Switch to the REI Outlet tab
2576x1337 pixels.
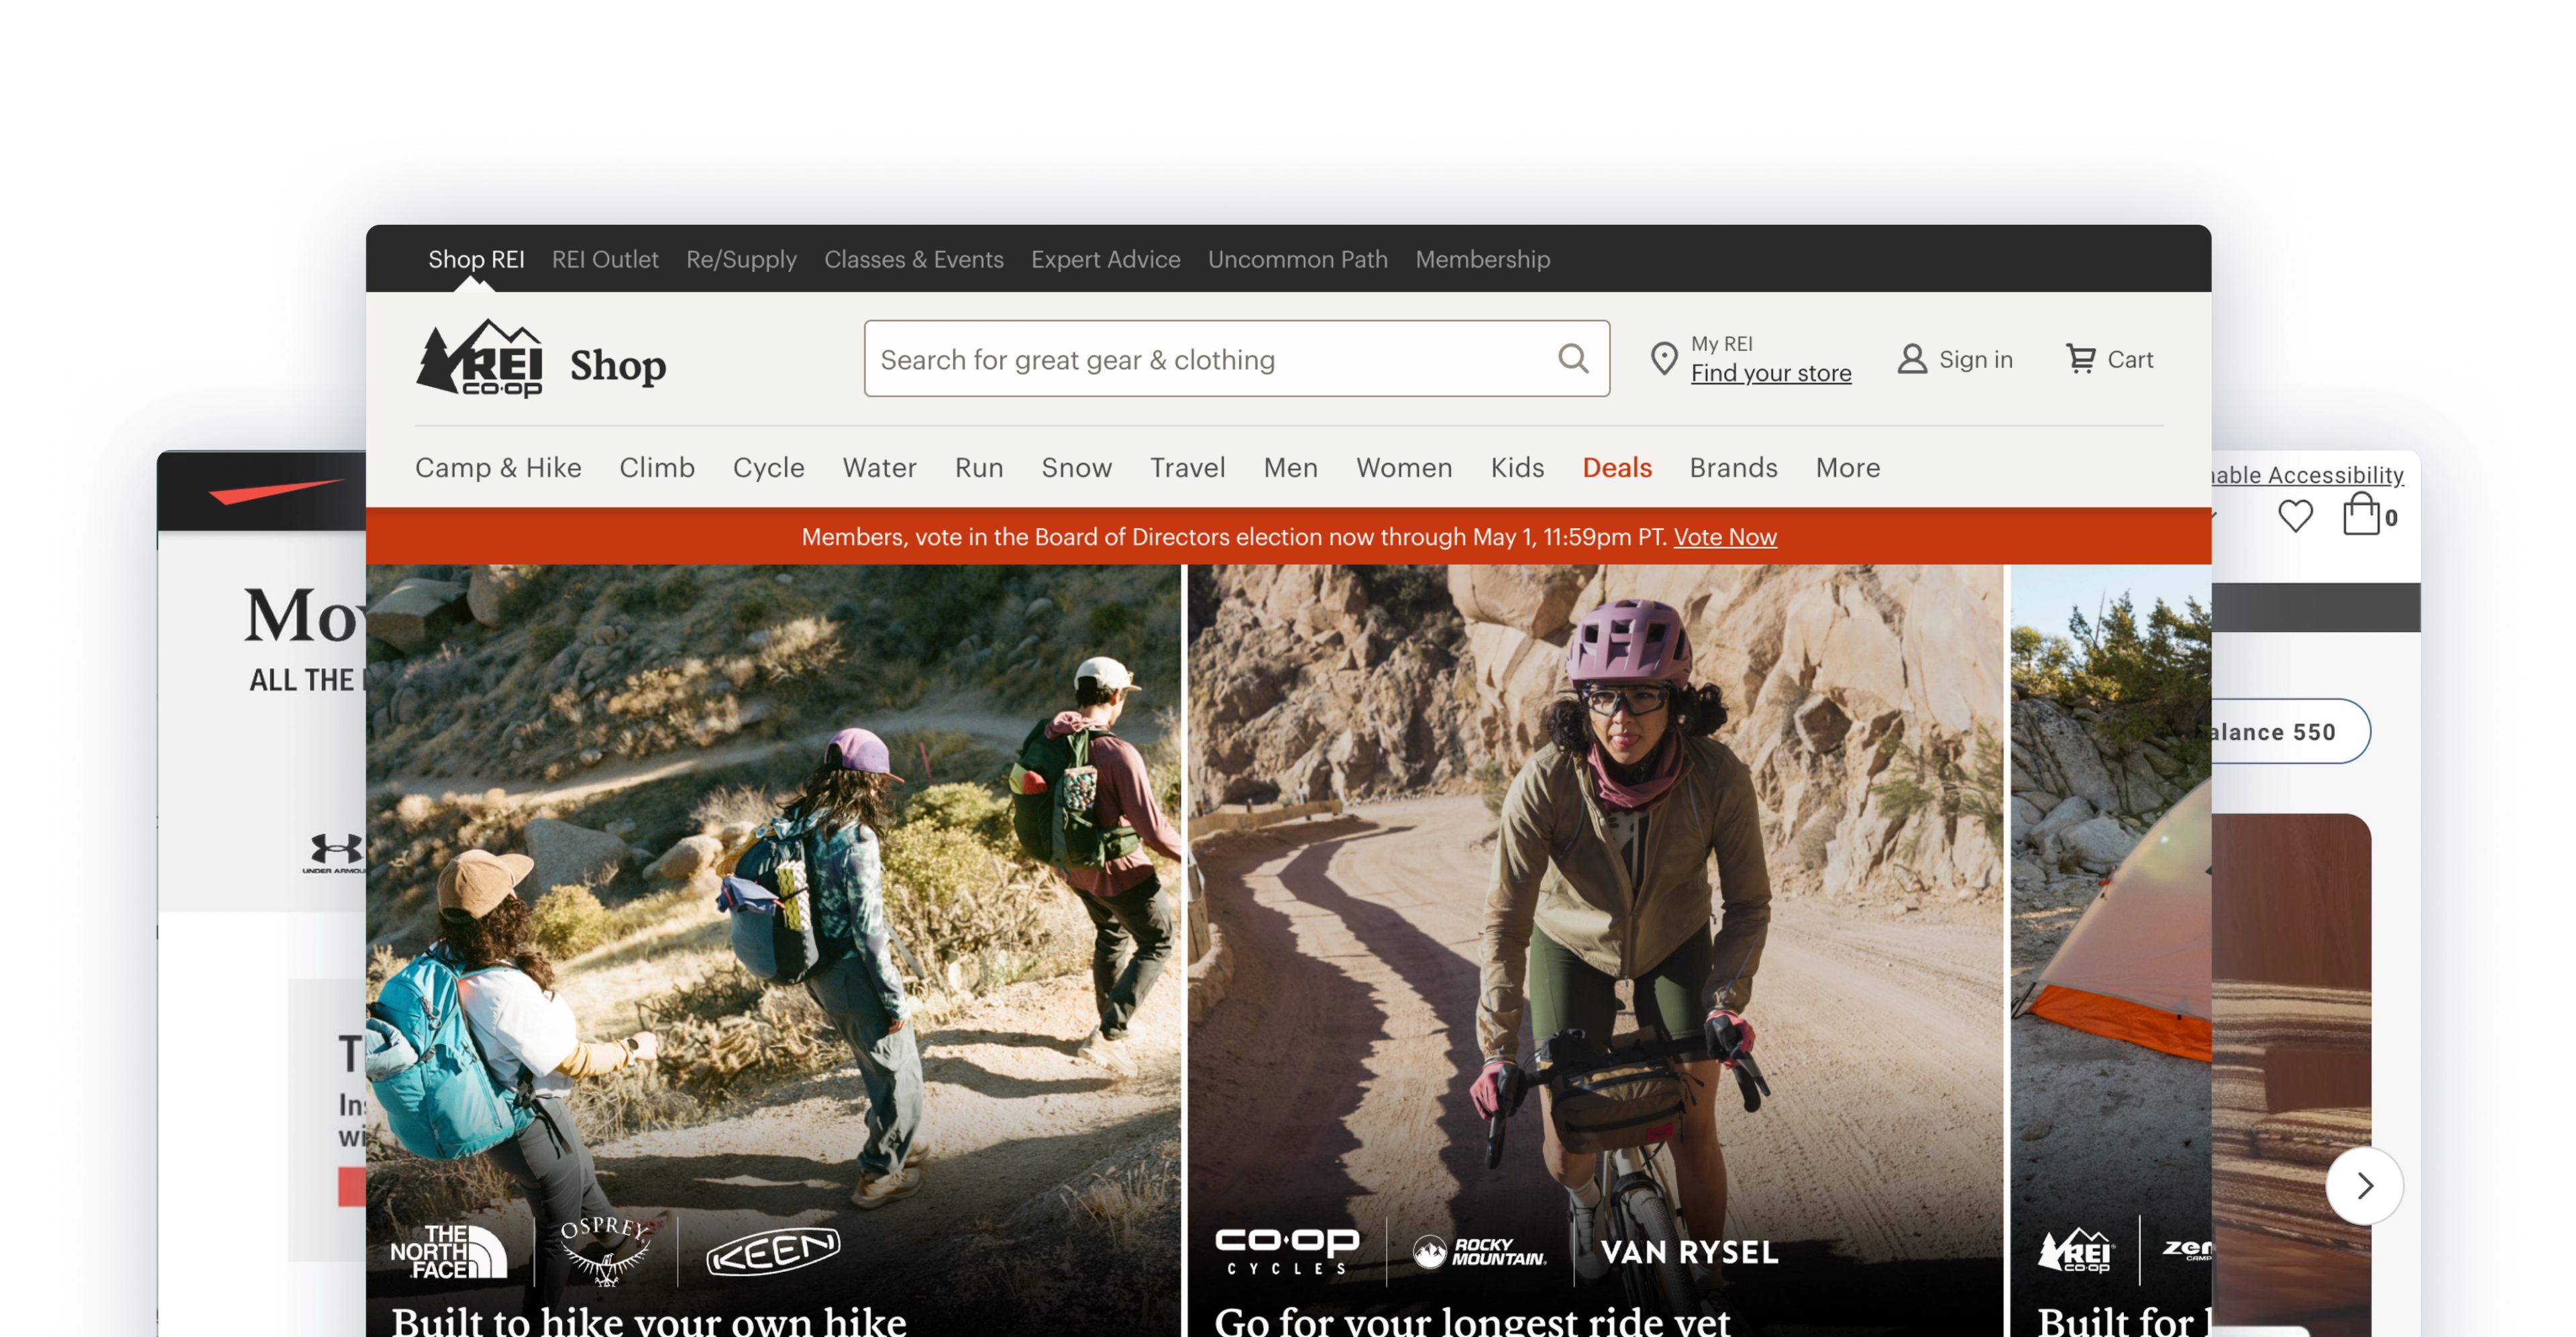[605, 259]
